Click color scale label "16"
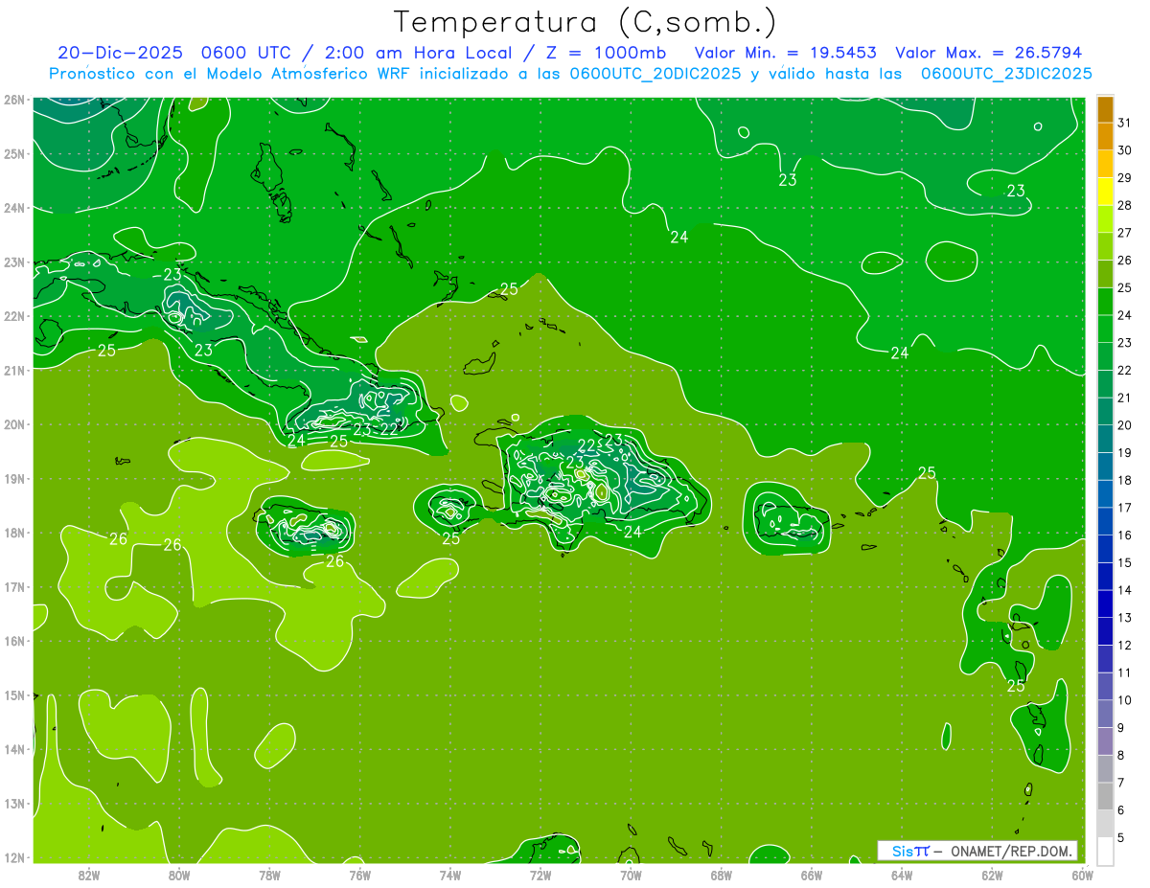The image size is (1150, 888). click(x=1124, y=535)
